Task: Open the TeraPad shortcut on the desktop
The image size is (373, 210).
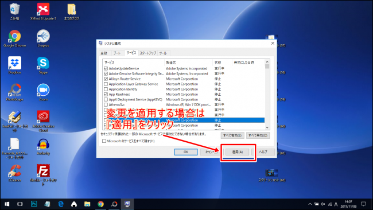Action: [x=14, y=121]
